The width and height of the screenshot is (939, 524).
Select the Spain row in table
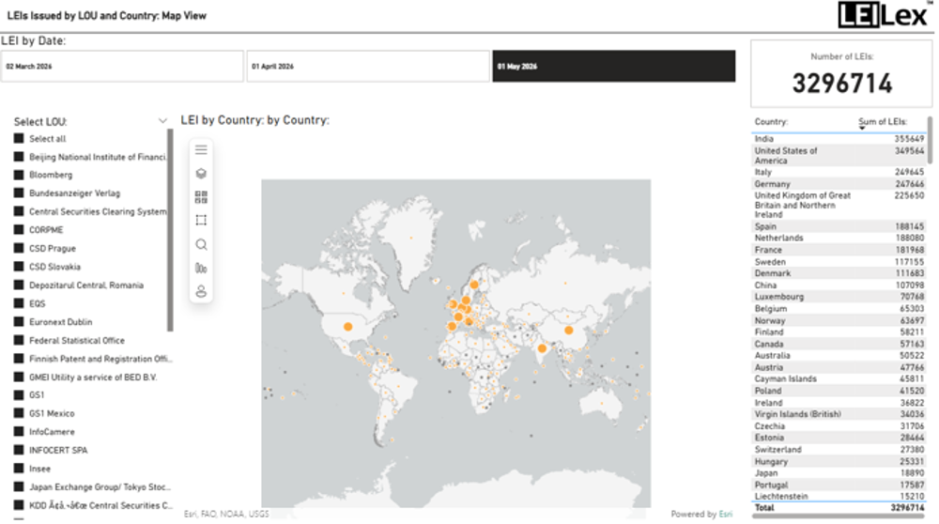839,227
